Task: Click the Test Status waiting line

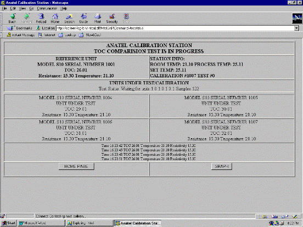Action: (149, 89)
